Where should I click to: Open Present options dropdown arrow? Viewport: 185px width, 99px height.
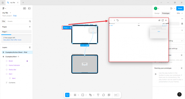[x=175, y=8]
